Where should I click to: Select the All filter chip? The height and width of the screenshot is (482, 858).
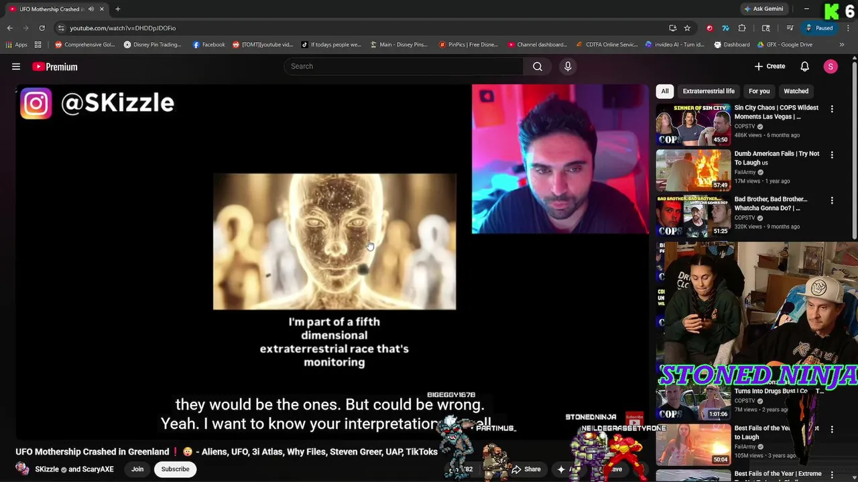pos(664,91)
